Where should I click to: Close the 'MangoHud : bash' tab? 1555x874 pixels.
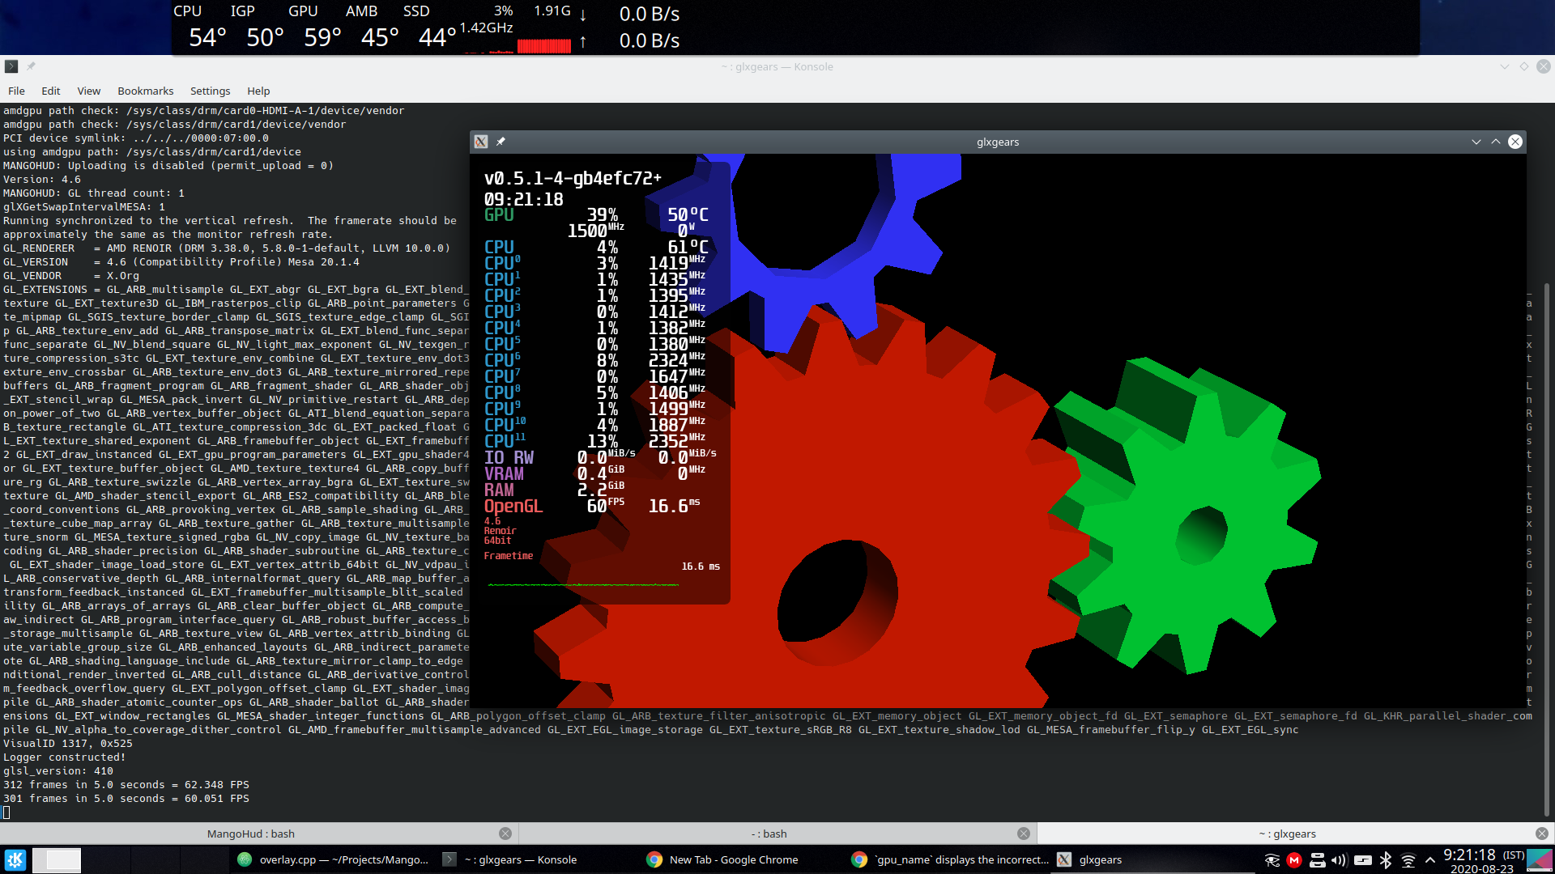pos(505,833)
